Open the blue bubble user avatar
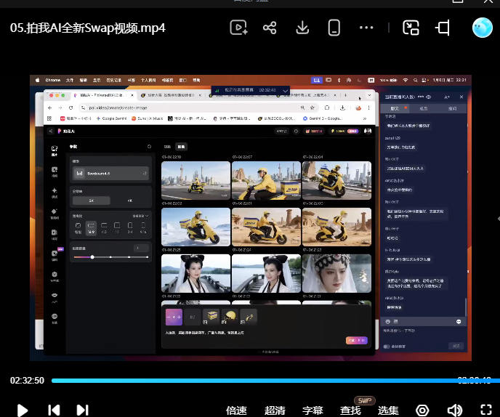 (482, 28)
